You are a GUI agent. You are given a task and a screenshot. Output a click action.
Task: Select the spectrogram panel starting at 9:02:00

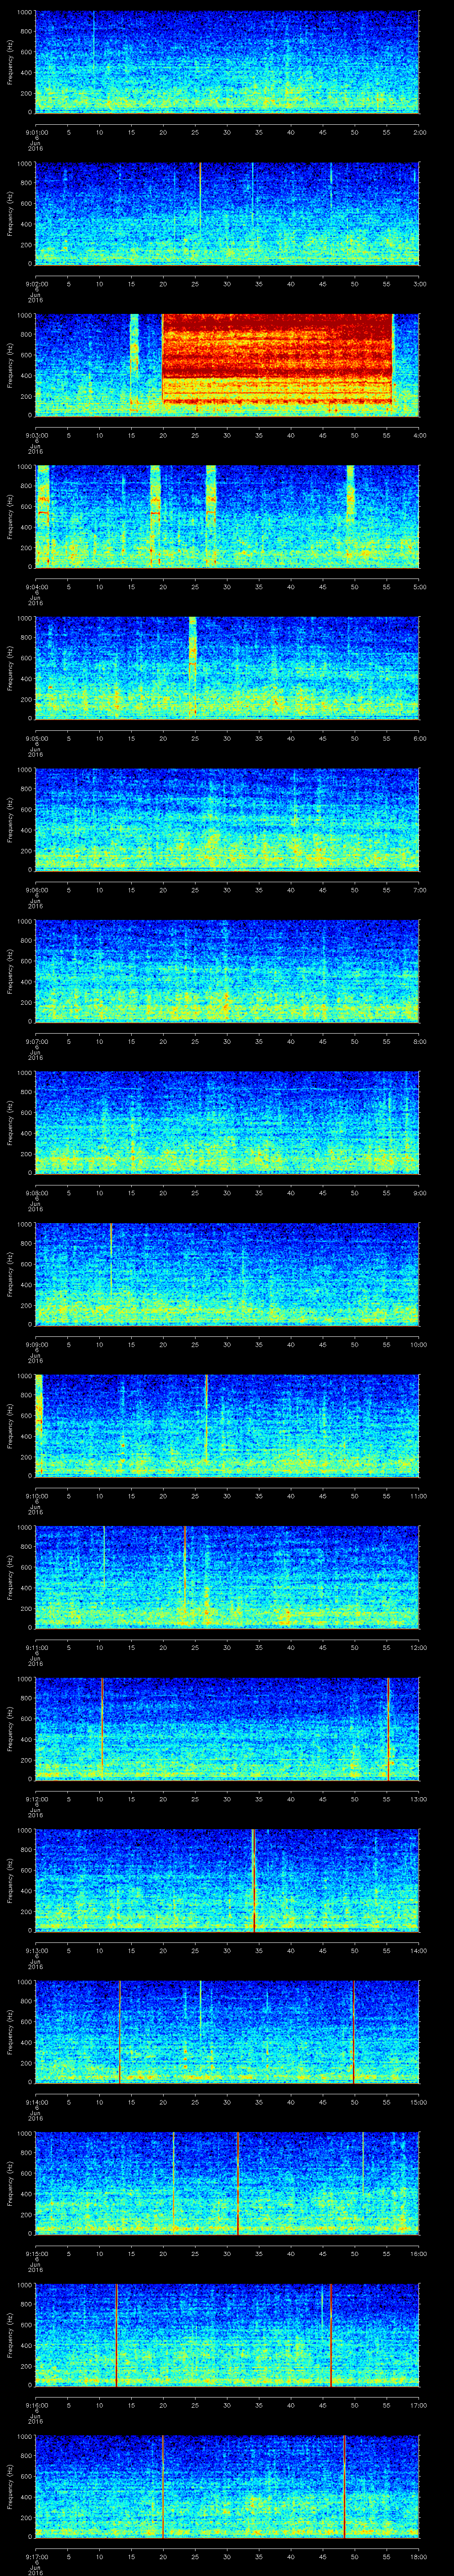[227, 214]
